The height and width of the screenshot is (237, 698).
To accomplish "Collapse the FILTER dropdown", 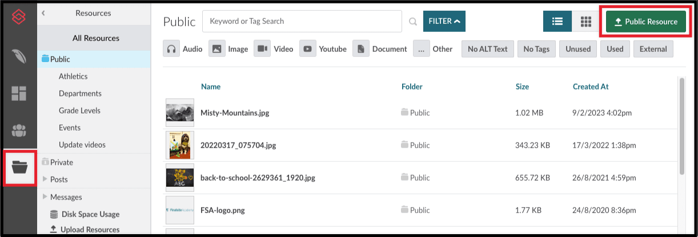I will tap(444, 21).
